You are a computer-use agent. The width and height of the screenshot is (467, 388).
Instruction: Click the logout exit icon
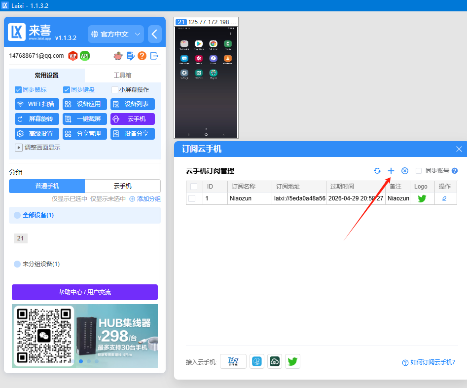pos(154,56)
